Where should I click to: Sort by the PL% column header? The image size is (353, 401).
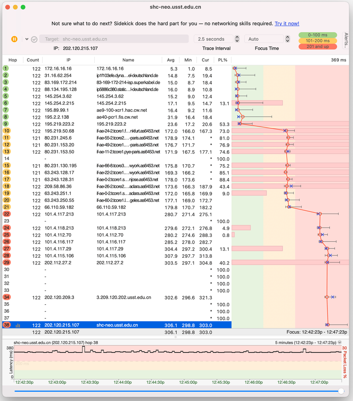tap(223, 60)
